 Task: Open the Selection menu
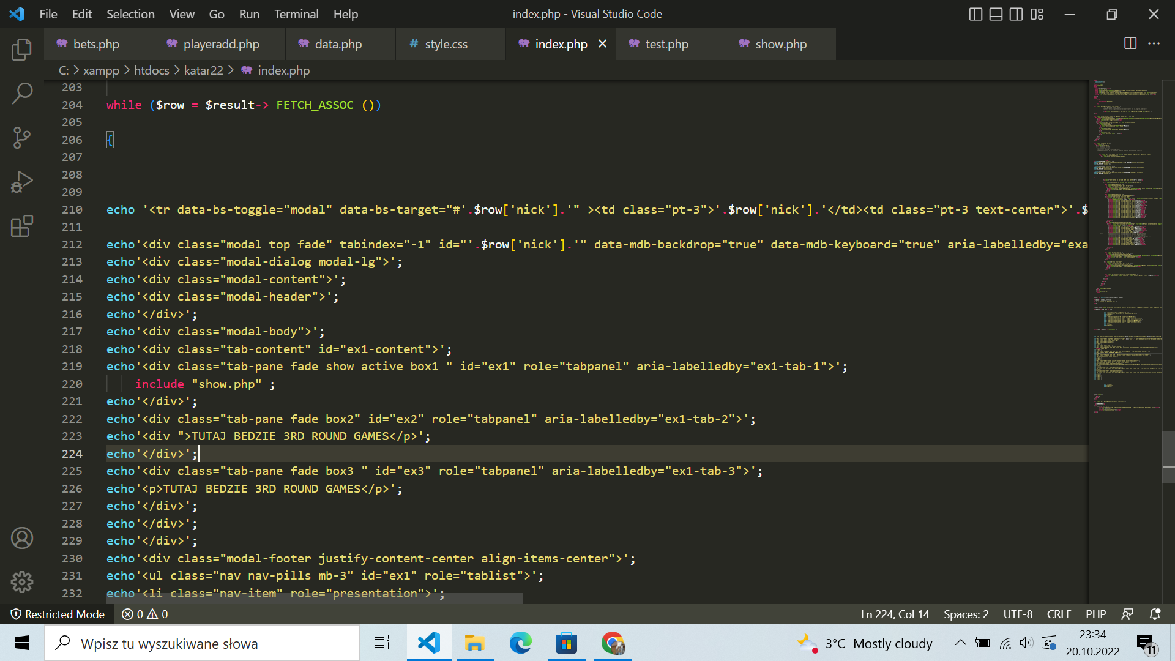[130, 14]
